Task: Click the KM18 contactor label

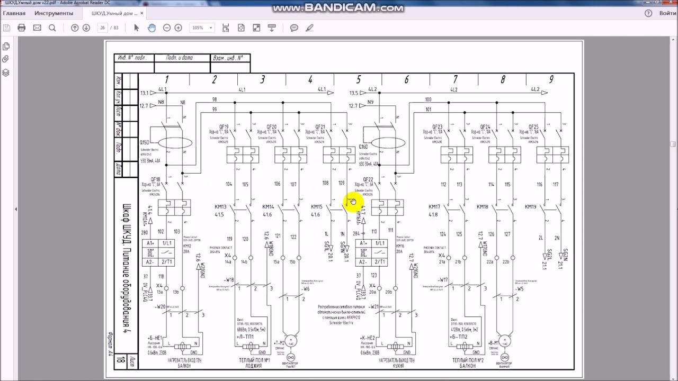Action: tap(482, 207)
